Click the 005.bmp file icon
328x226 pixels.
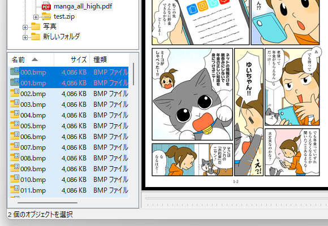point(15,125)
